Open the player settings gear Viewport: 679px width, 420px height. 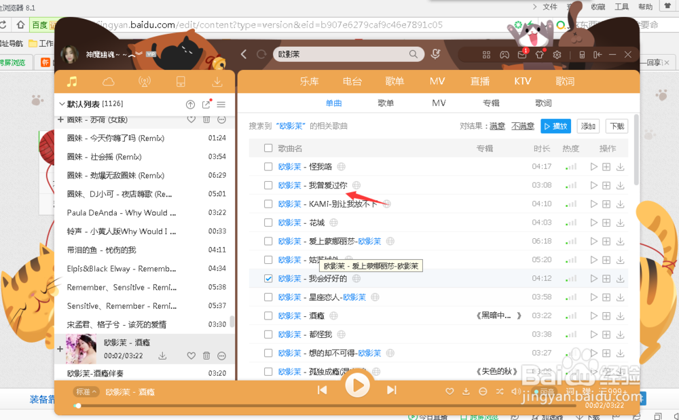point(557,54)
